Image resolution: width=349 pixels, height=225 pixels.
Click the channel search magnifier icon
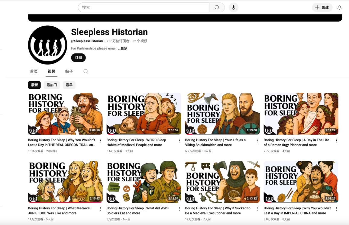86,71
